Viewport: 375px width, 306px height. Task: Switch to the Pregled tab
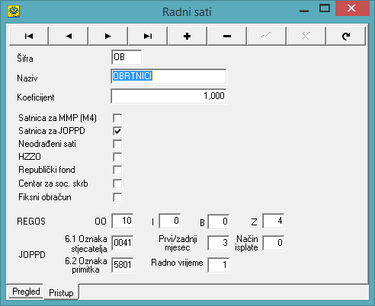26,292
